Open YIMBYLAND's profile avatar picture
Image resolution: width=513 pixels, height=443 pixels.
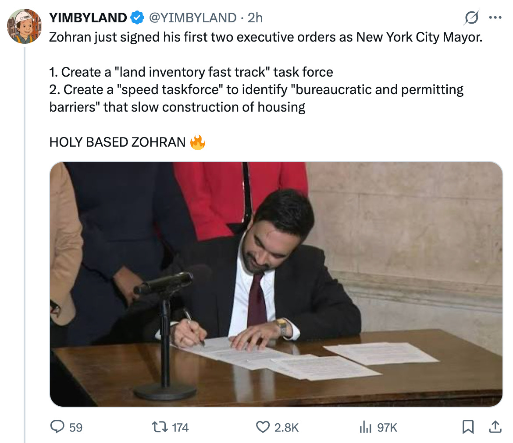coord(25,26)
